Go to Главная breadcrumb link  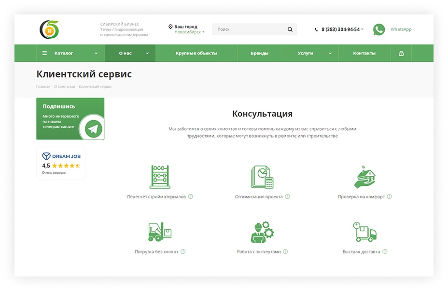tap(43, 86)
